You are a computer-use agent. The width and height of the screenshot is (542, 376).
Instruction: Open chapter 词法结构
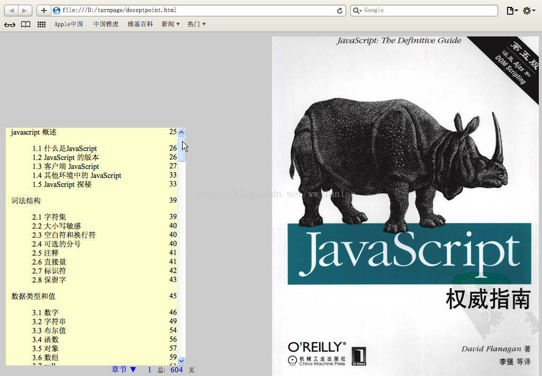(26, 201)
